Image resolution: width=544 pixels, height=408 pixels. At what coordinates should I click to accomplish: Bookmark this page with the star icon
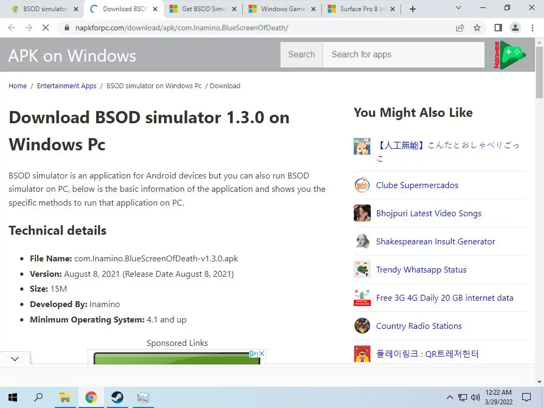tap(477, 28)
